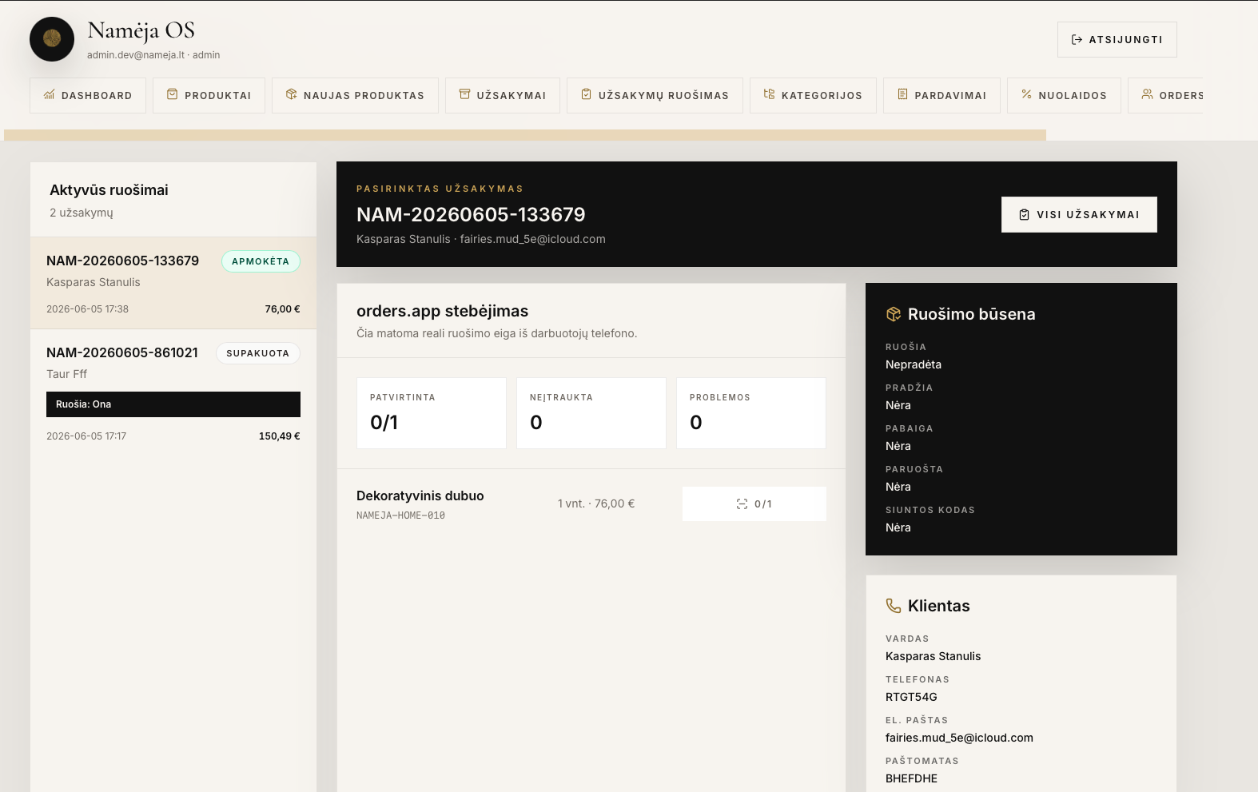The width and height of the screenshot is (1258, 792).
Task: Click the 2026-06-05 17:38 timestamp
Action: coord(87,309)
